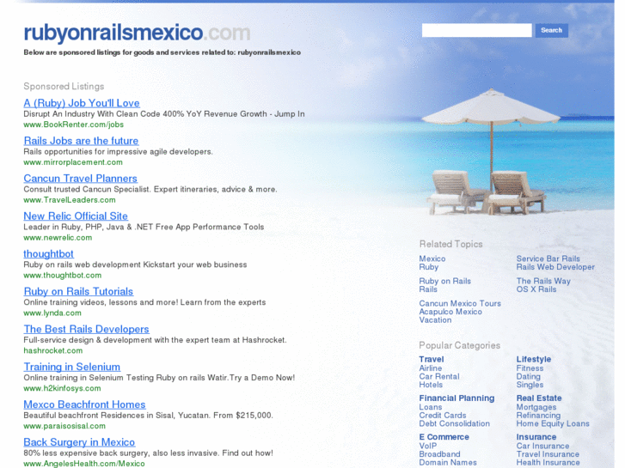Open 'A (Ruby) Job You'll Love' listing
The image size is (625, 468).
tap(82, 103)
